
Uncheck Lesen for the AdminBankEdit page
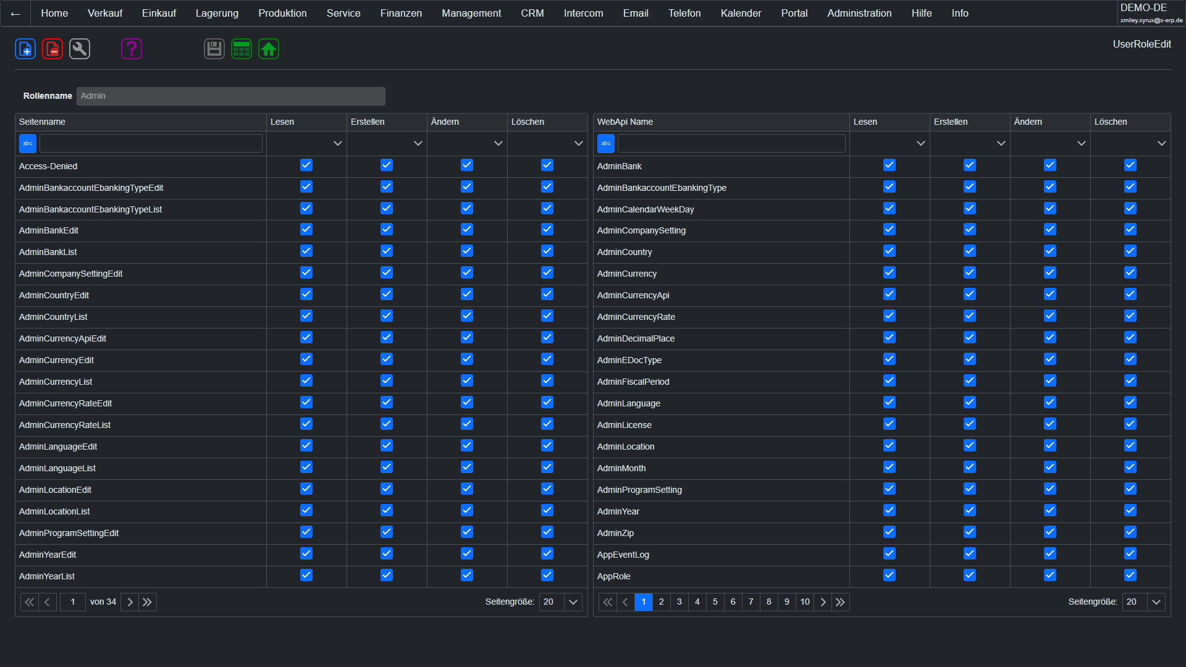tap(306, 230)
